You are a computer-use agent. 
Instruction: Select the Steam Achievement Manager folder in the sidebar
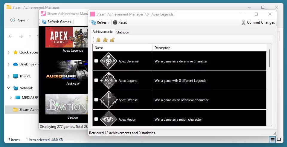tap(22, 110)
